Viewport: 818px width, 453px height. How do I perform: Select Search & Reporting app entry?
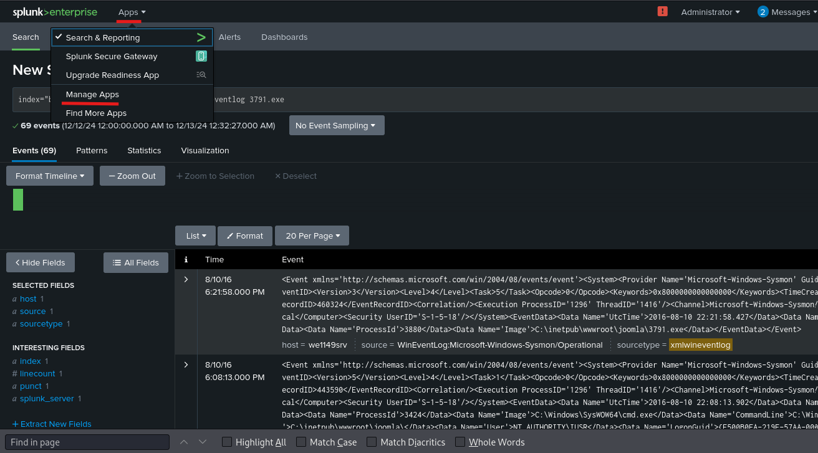132,37
